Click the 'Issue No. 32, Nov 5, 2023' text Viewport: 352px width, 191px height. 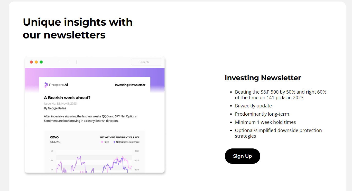[x=60, y=104]
